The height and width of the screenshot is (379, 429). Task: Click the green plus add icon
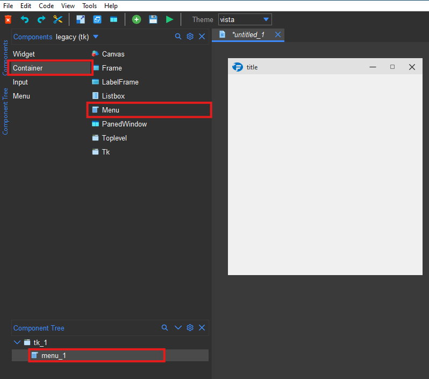tap(136, 19)
